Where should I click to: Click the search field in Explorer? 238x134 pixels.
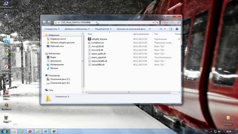[x=170, y=22]
